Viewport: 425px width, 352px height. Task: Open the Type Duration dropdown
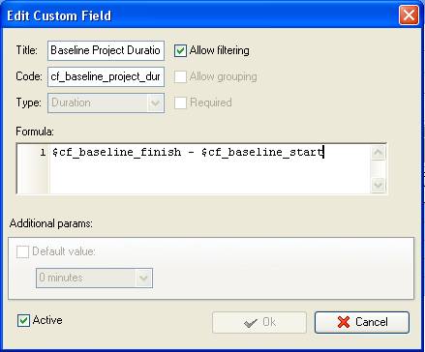pyautogui.click(x=106, y=103)
